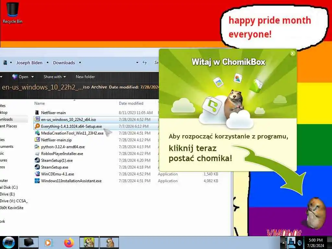
Task: Select the Netflixer-main folder icon
Action: coord(37,113)
